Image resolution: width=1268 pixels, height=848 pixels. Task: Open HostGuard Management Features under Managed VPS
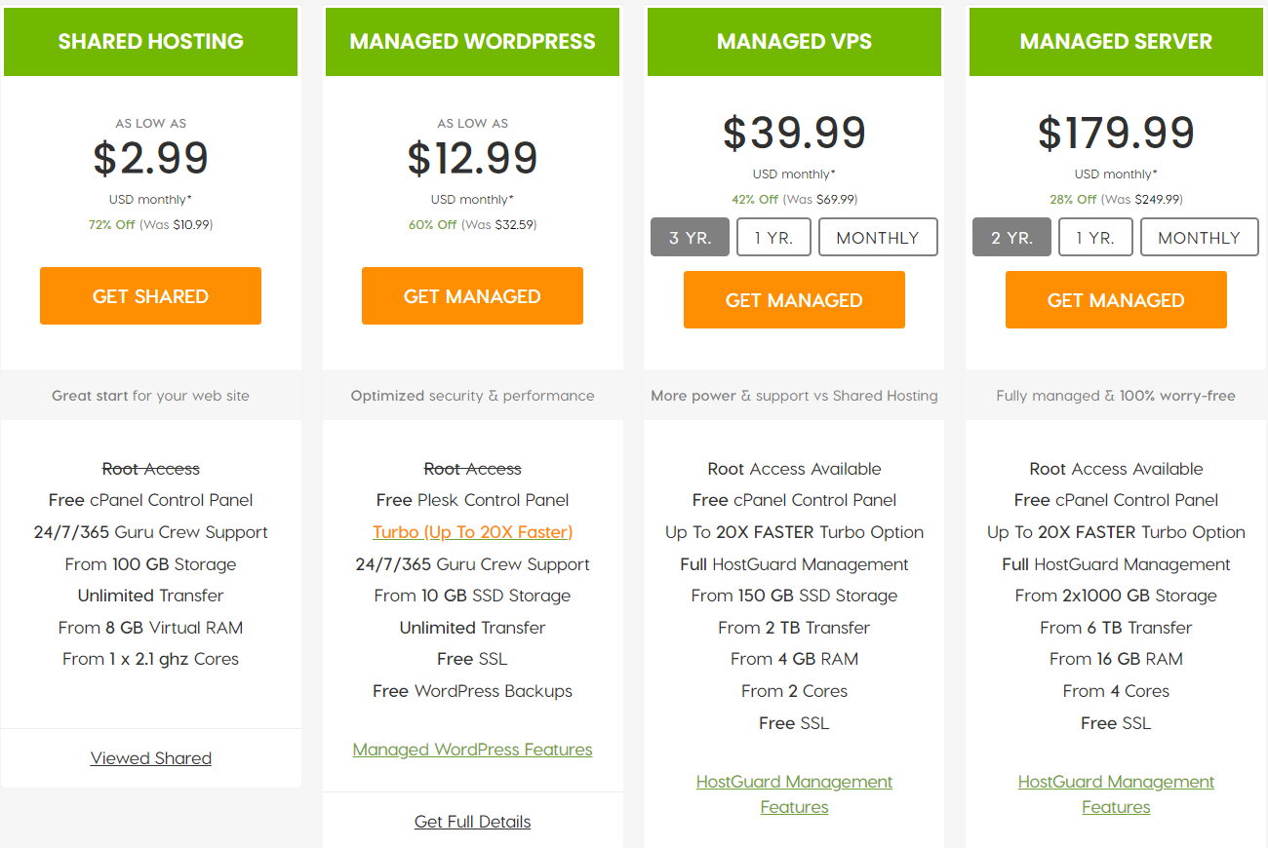794,794
